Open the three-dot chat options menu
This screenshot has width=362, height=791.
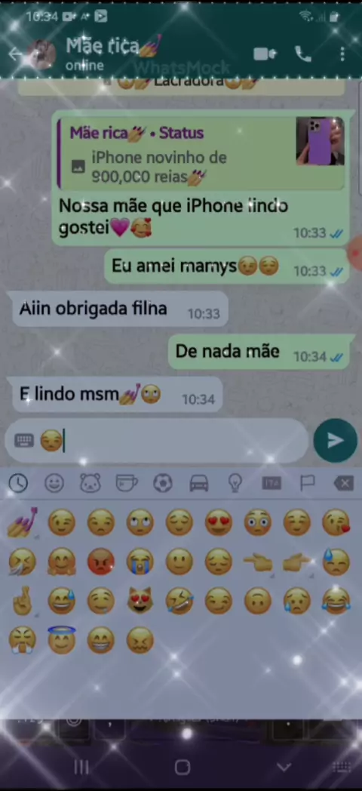tap(342, 54)
